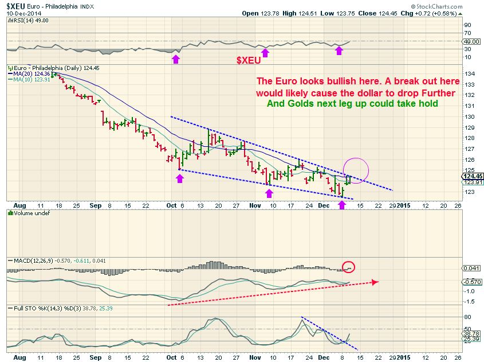Click the MA(10) teal legend line marker
The height and width of the screenshot is (362, 484).
coord(10,80)
